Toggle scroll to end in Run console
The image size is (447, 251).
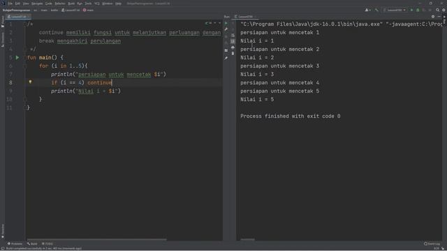[233, 41]
